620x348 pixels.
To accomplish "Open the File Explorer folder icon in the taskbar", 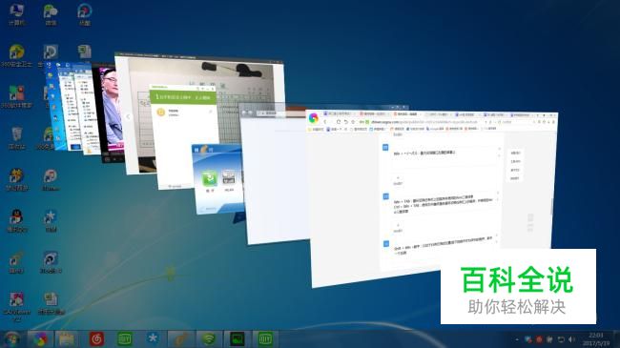I will [x=67, y=339].
